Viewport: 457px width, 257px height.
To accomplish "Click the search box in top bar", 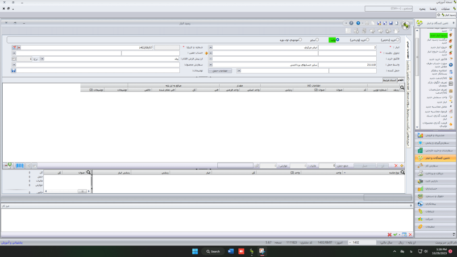I will [x=389, y=9].
